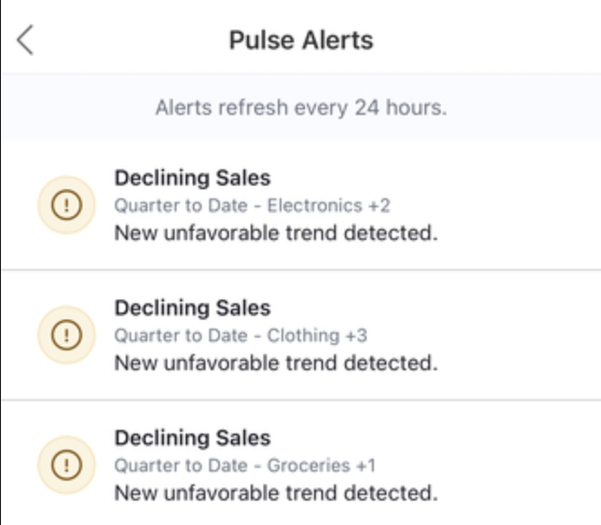The image size is (601, 525).
Task: Select Quarter to Date - Electronics +2 subtitle
Action: [252, 205]
